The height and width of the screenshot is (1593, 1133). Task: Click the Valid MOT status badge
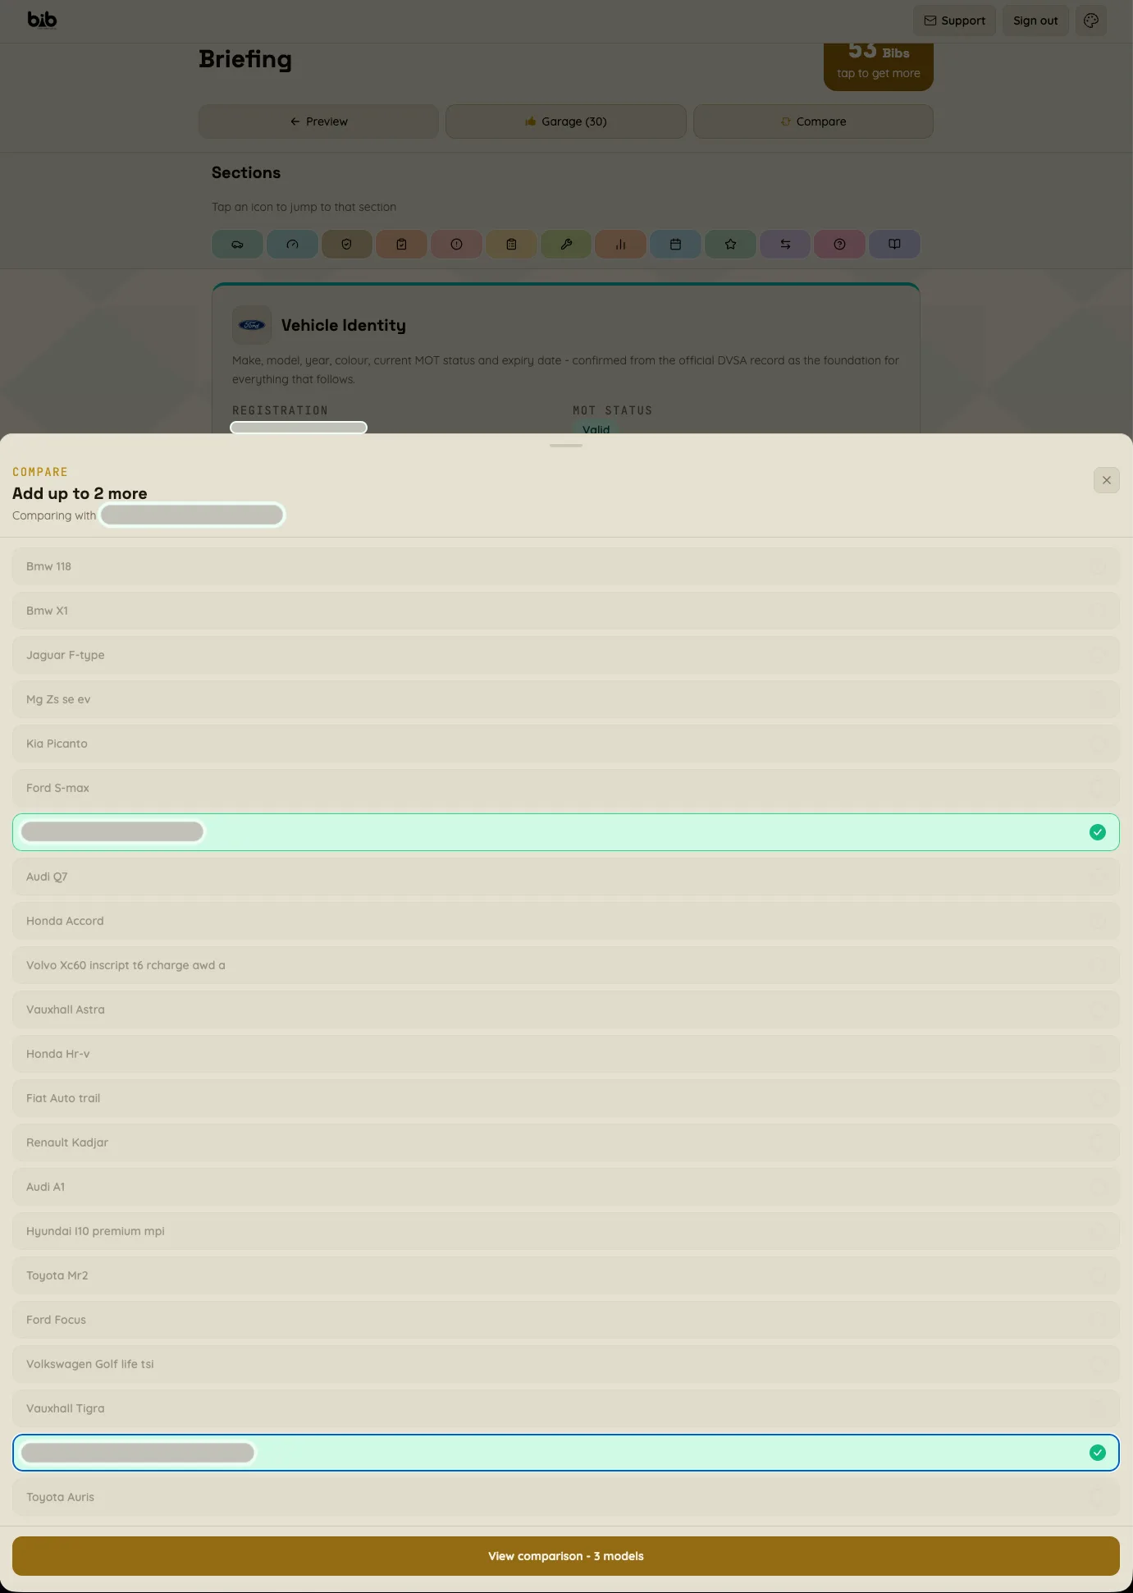click(596, 428)
